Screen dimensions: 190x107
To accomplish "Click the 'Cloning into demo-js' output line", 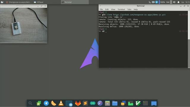I will (x=112, y=17).
